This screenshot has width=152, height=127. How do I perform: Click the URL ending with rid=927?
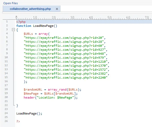click(65, 50)
